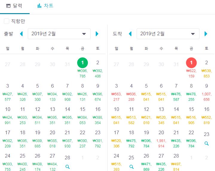This screenshot has width=215, height=171.
Task: Pick departure date 7 priced ₩392,908
Action: pyautogui.click(x=67, y=93)
